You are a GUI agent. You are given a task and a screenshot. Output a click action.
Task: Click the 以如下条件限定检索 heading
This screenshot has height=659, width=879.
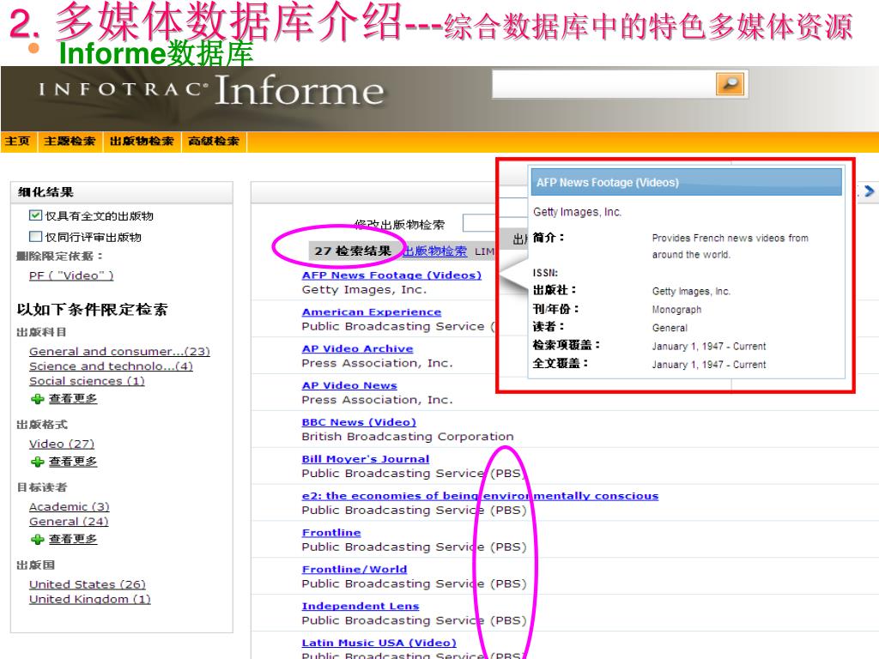[93, 309]
